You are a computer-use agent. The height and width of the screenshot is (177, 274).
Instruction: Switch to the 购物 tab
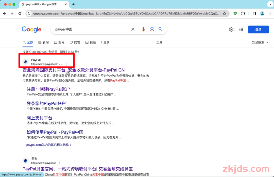pyautogui.click(x=75, y=42)
